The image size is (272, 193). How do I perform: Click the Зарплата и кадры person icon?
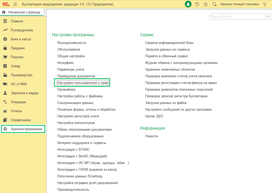[x=5, y=93]
